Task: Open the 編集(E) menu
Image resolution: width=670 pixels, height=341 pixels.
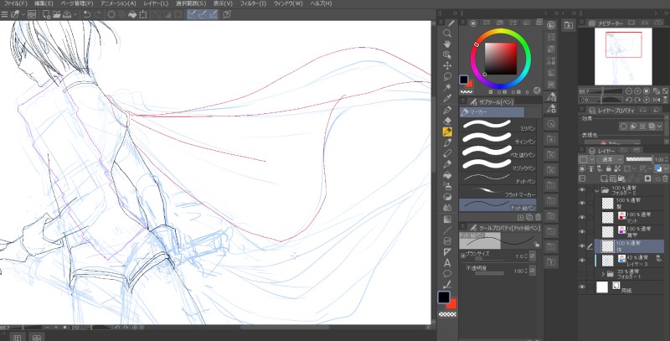Action: 44,3
